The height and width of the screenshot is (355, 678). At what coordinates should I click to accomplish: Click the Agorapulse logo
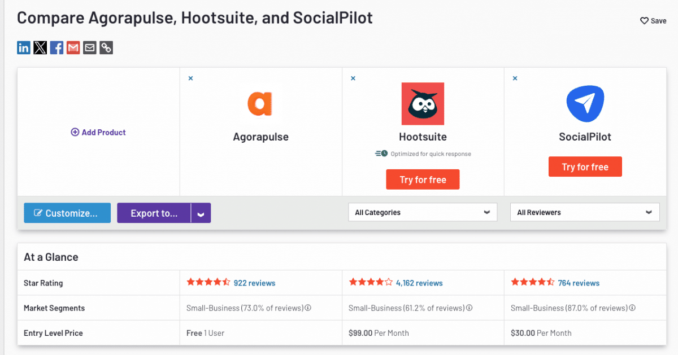tap(260, 103)
